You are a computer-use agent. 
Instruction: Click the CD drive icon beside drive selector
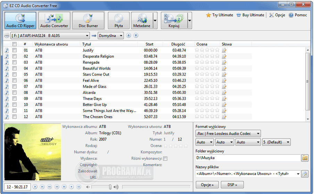[7, 36]
